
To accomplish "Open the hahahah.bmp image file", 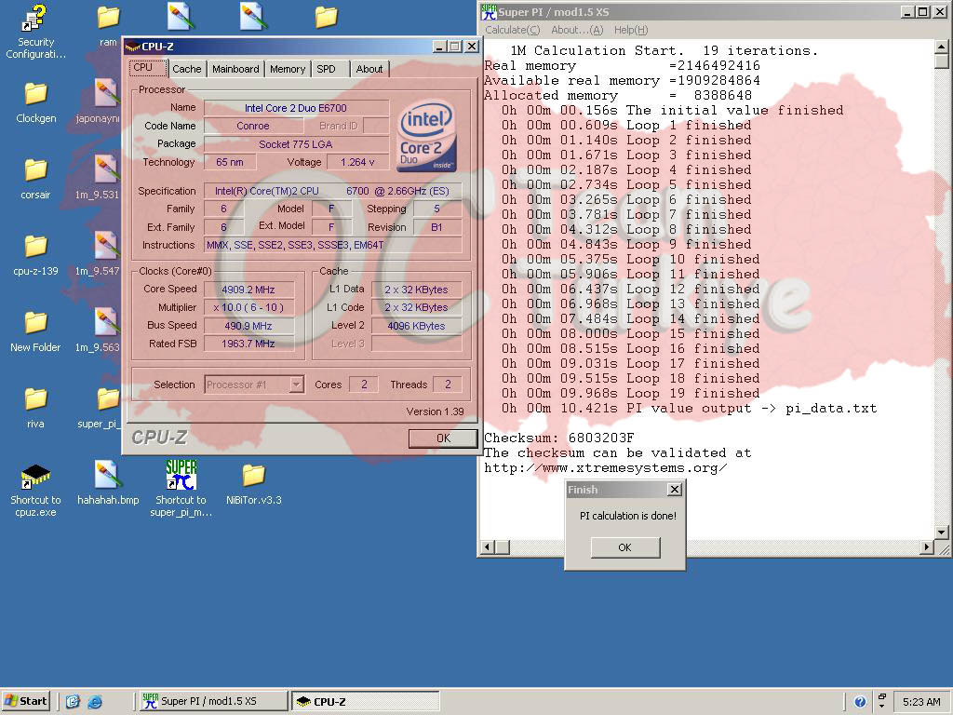I will (x=108, y=484).
